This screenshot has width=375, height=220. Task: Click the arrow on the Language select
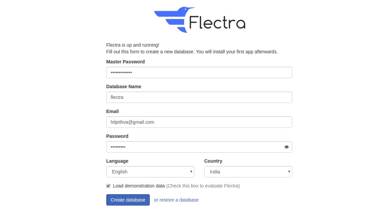point(191,172)
